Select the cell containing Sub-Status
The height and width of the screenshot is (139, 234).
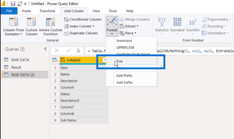coord(84,120)
